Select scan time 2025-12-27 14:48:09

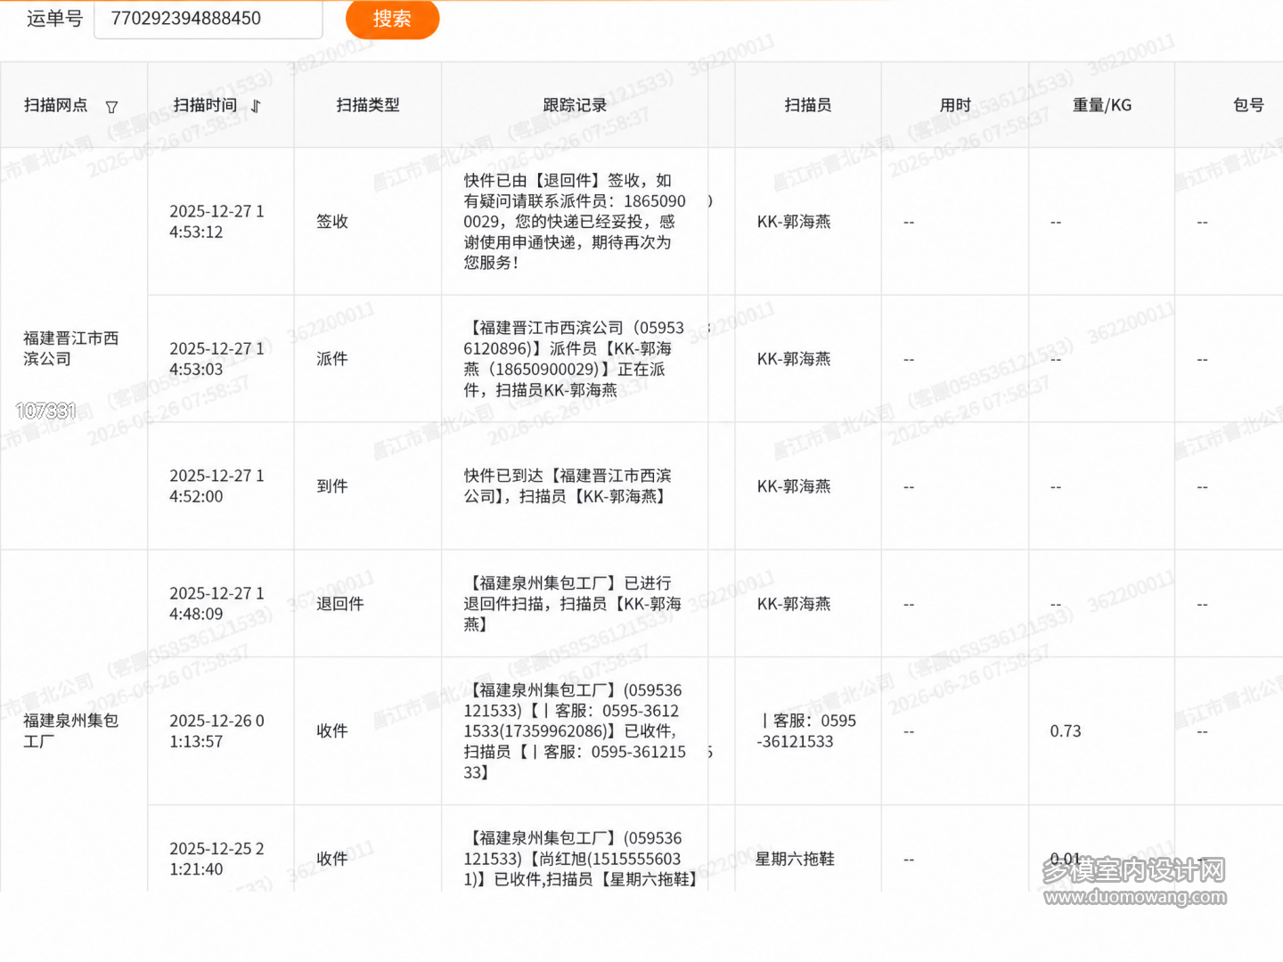(217, 604)
